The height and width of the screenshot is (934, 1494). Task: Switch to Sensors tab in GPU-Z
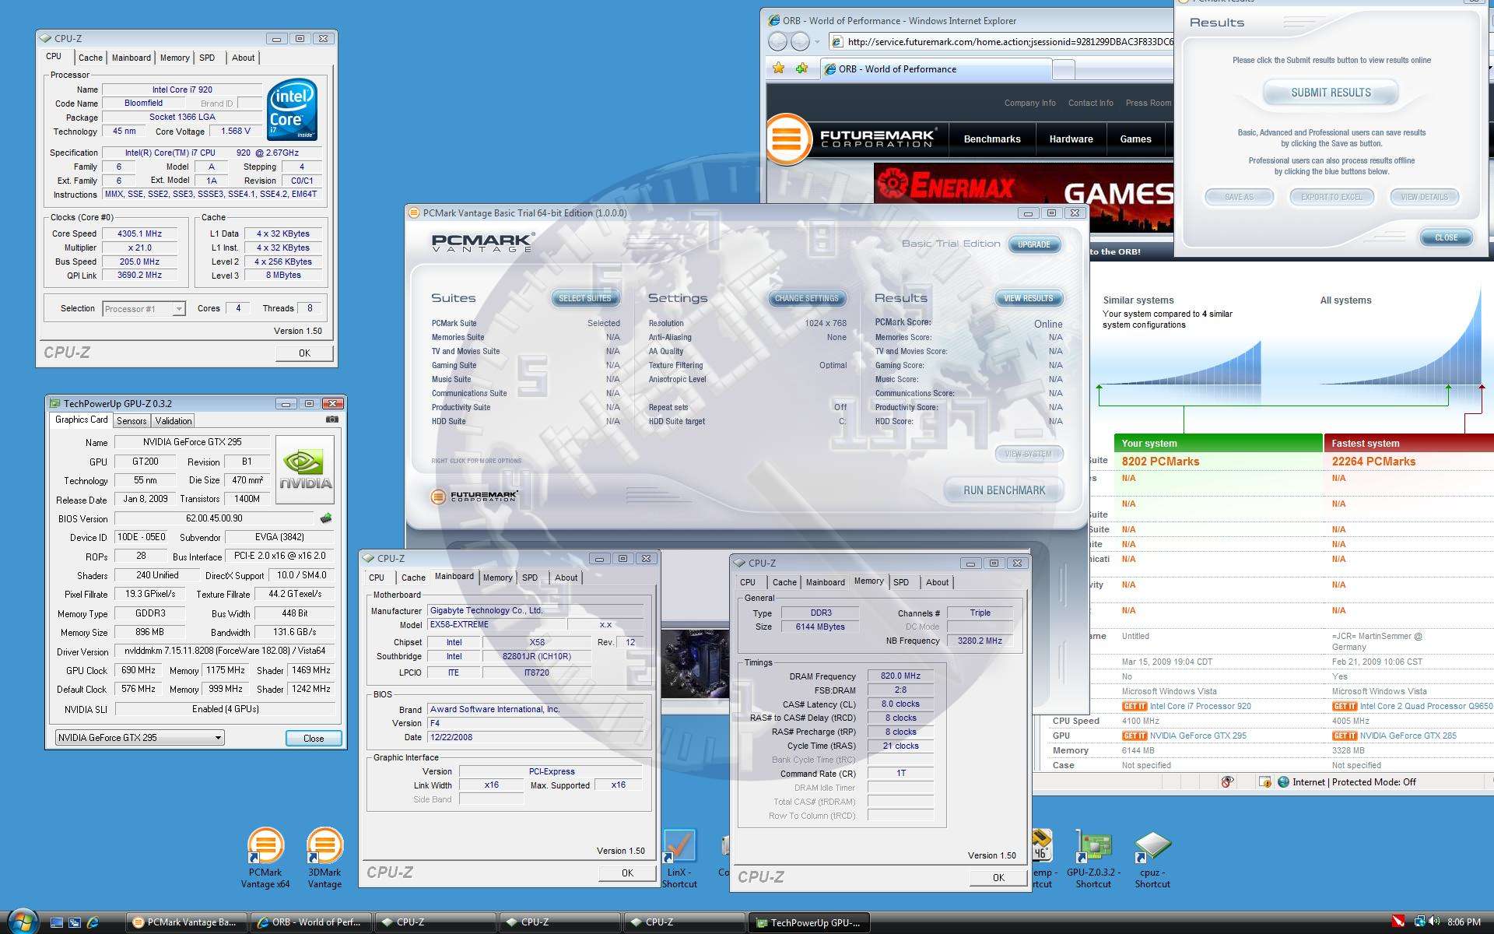pyautogui.click(x=132, y=421)
